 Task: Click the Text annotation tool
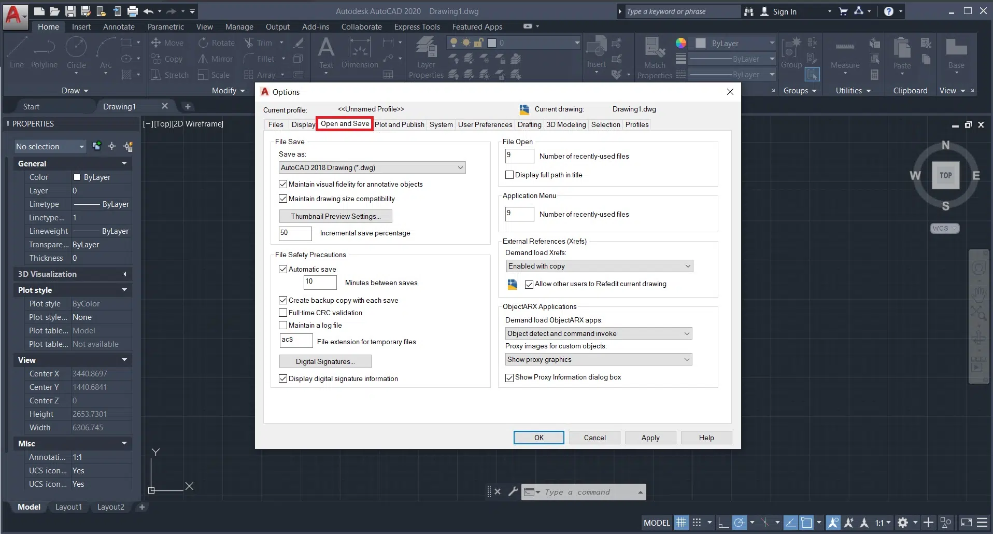pyautogui.click(x=326, y=52)
